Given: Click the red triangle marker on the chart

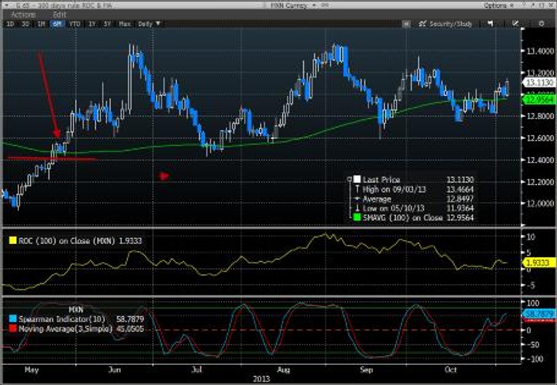Looking at the screenshot, I should pos(164,176).
